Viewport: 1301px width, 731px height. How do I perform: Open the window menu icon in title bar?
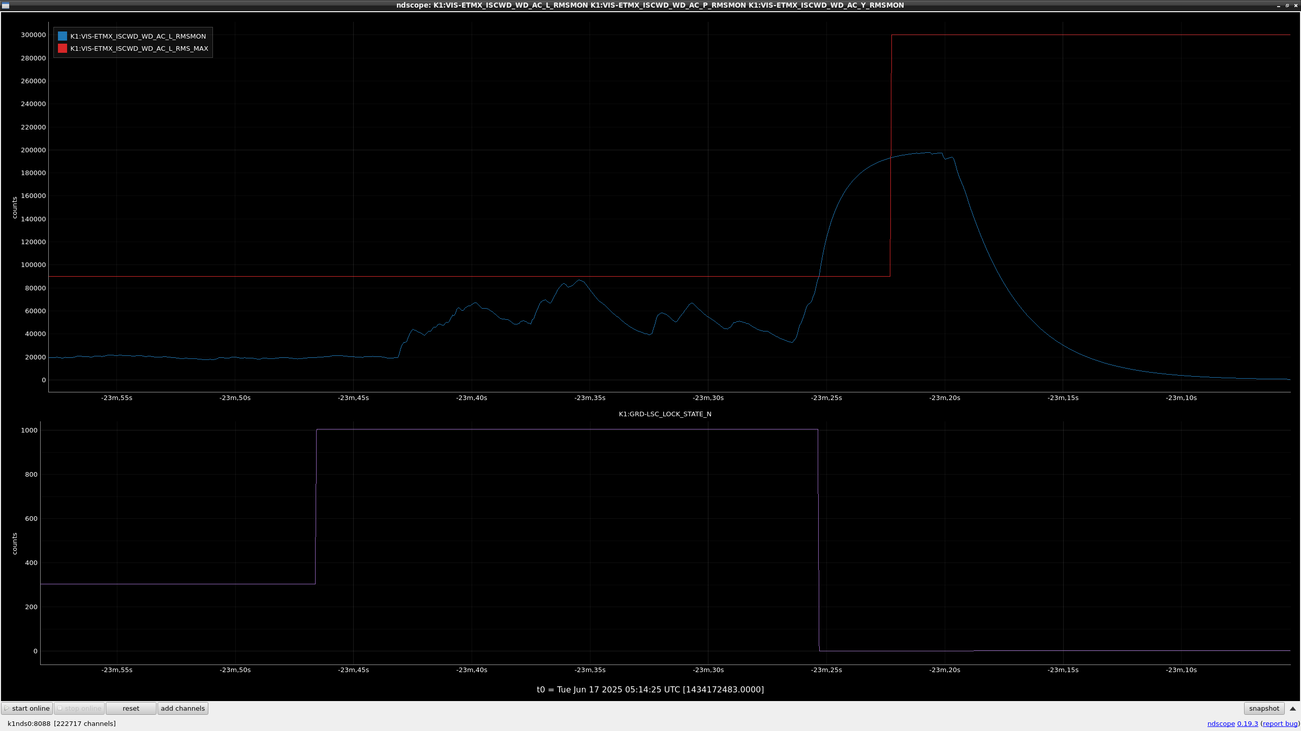click(6, 5)
